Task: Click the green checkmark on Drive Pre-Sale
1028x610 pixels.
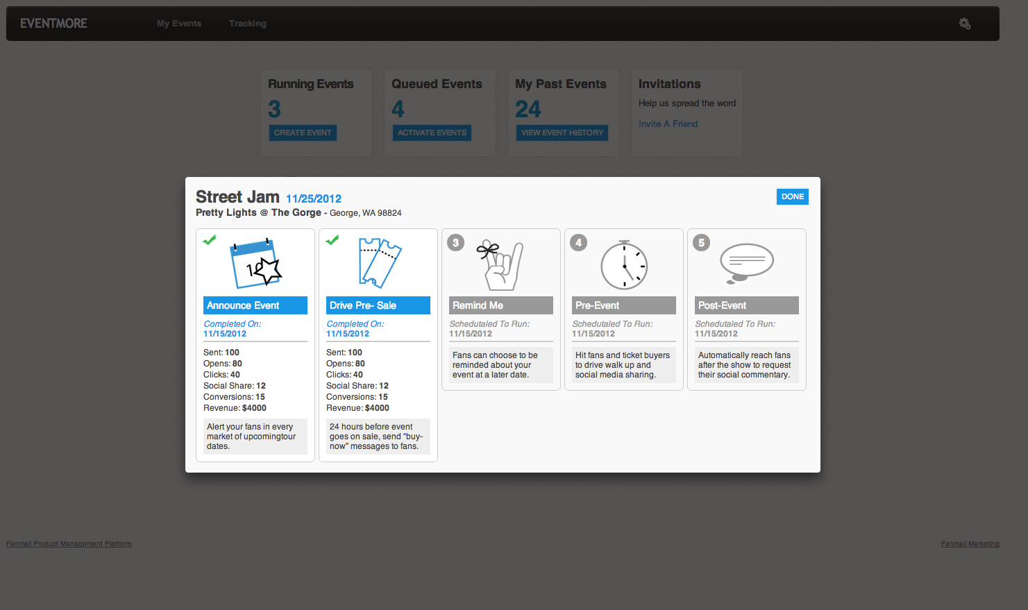Action: point(332,240)
